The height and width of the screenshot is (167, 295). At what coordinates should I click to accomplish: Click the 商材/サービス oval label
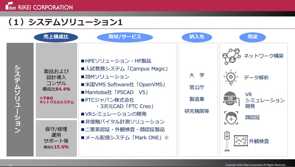click(125, 37)
